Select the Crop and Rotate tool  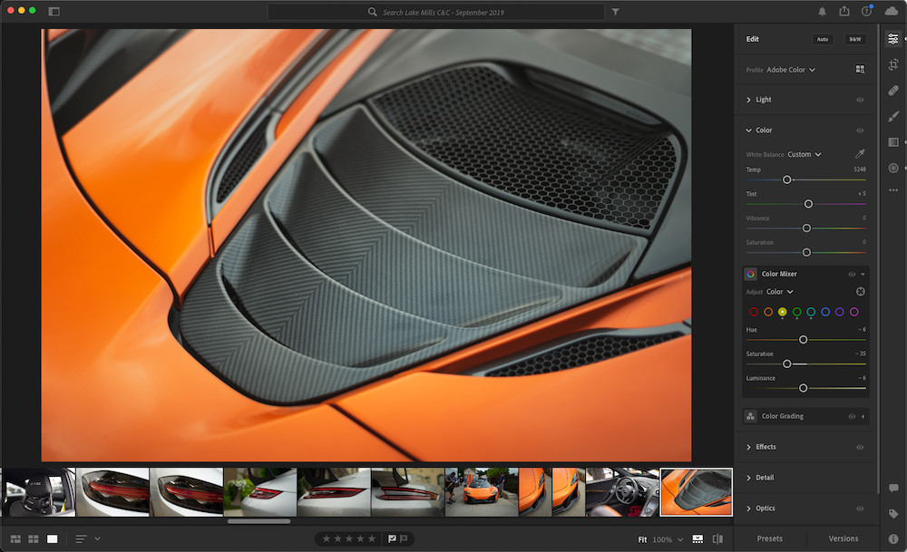893,64
